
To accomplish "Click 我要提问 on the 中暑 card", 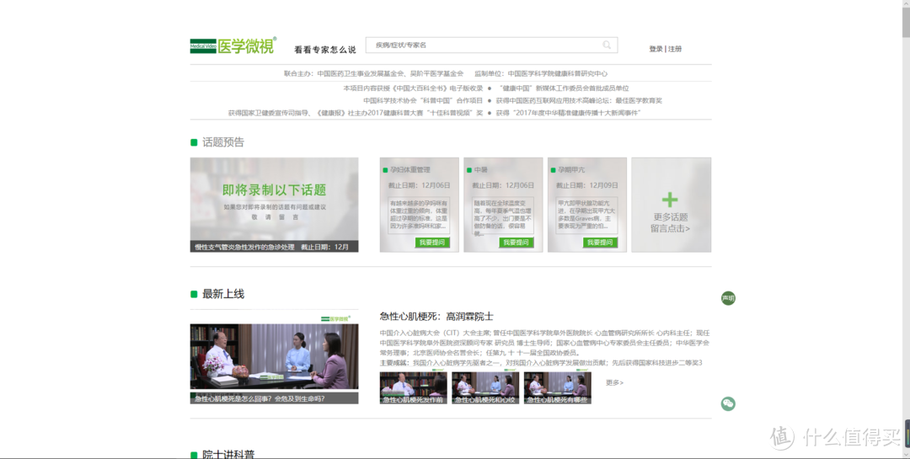I will click(517, 243).
